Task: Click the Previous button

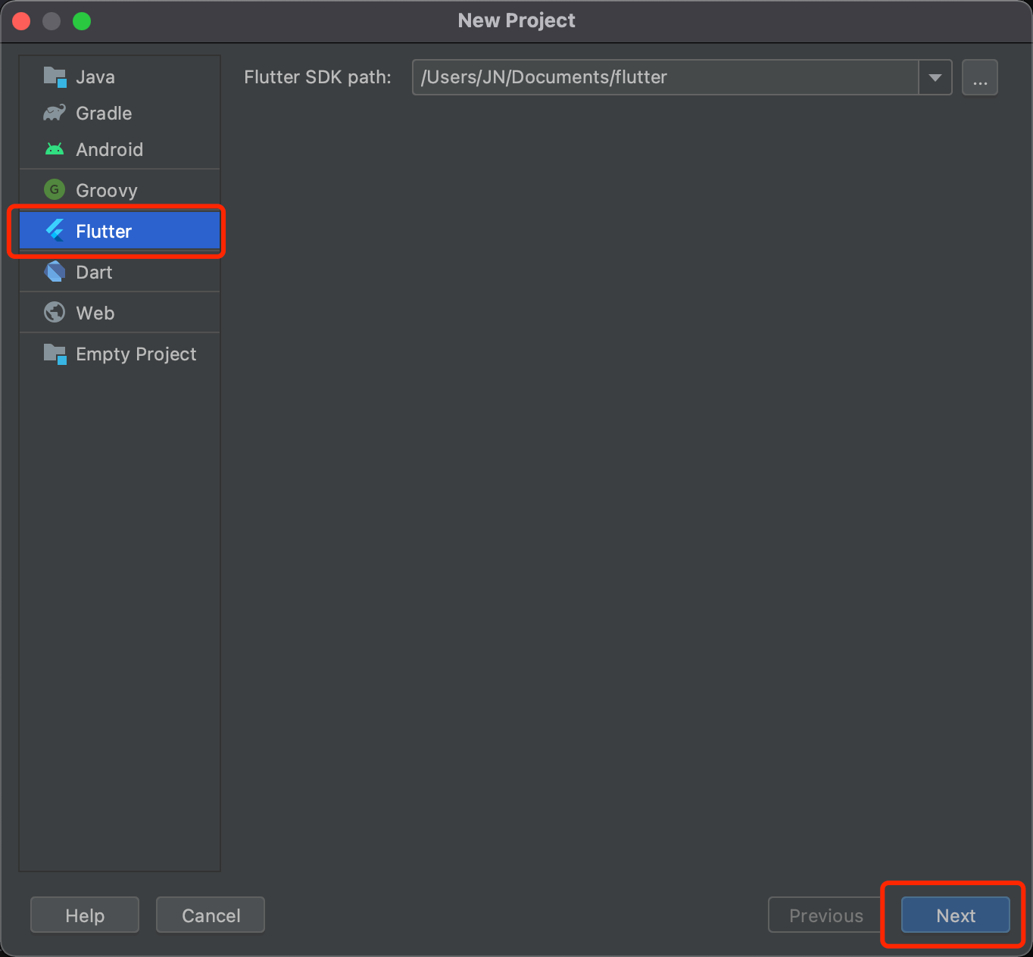Action: 826,915
